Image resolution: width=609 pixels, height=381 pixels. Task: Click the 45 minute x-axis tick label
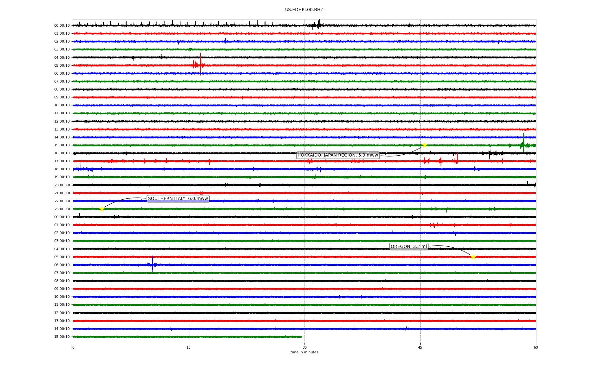420,347
